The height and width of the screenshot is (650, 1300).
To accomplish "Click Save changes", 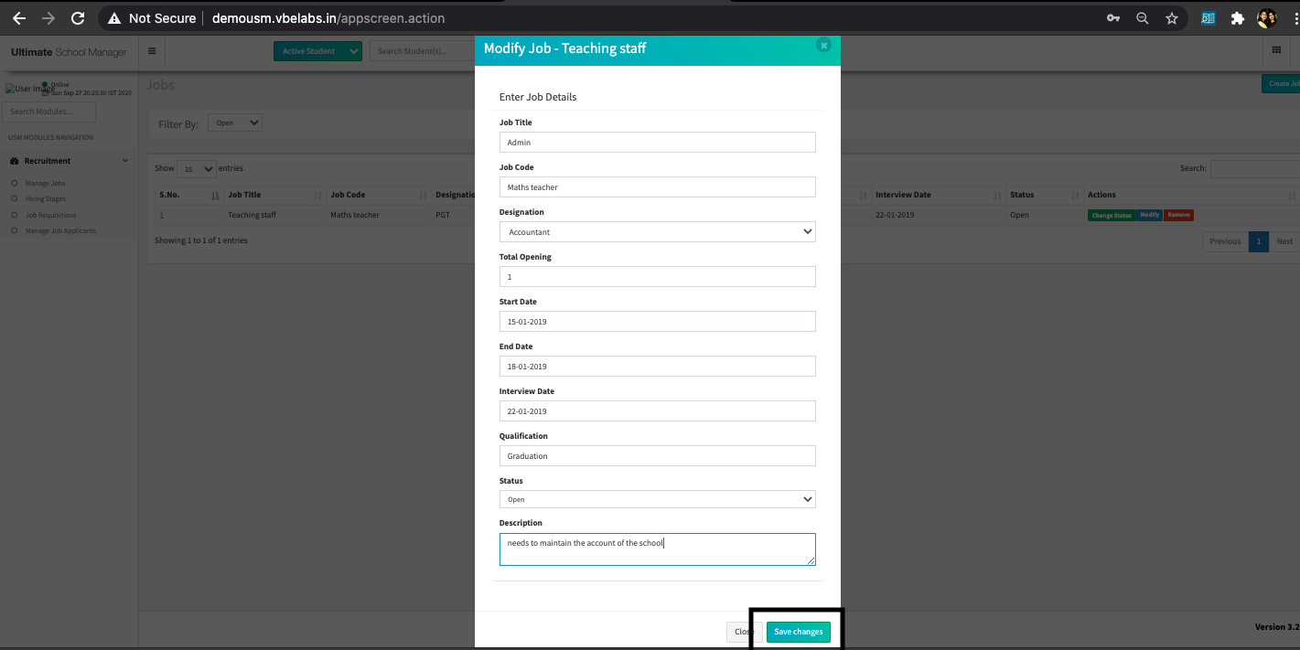I will [x=798, y=632].
